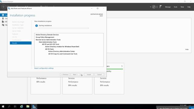Screen dimensions: 194x109
Task: Click the Cancel button in the wizard
Action: tap(99, 74)
